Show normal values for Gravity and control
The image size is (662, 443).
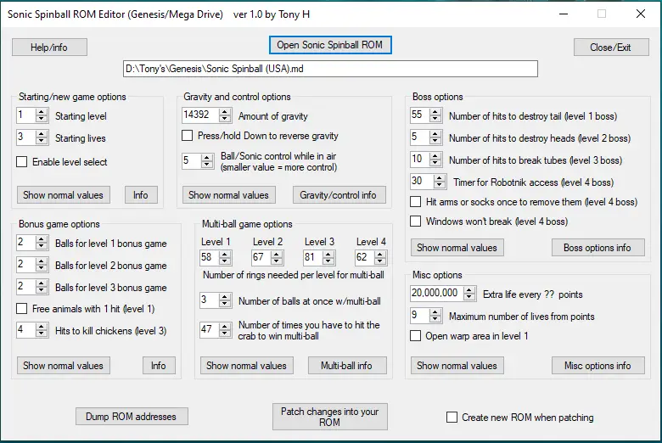point(229,195)
